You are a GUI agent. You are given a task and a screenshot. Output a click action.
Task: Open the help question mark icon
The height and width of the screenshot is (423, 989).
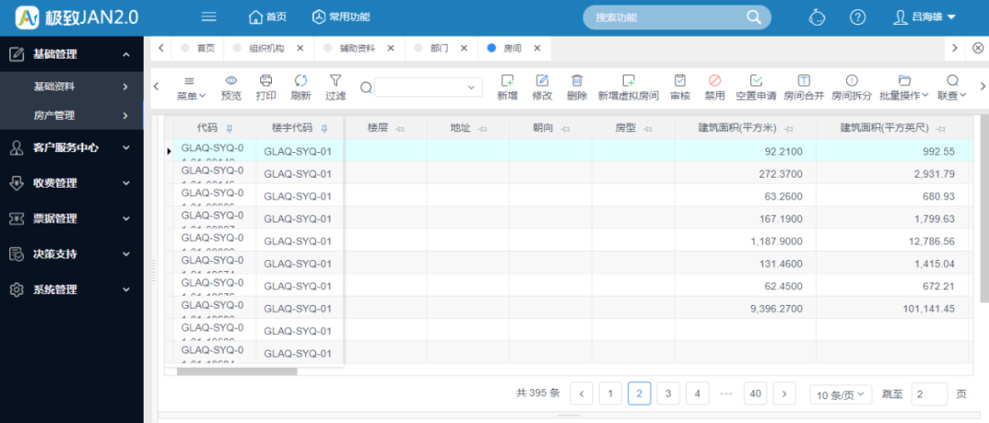tap(857, 17)
